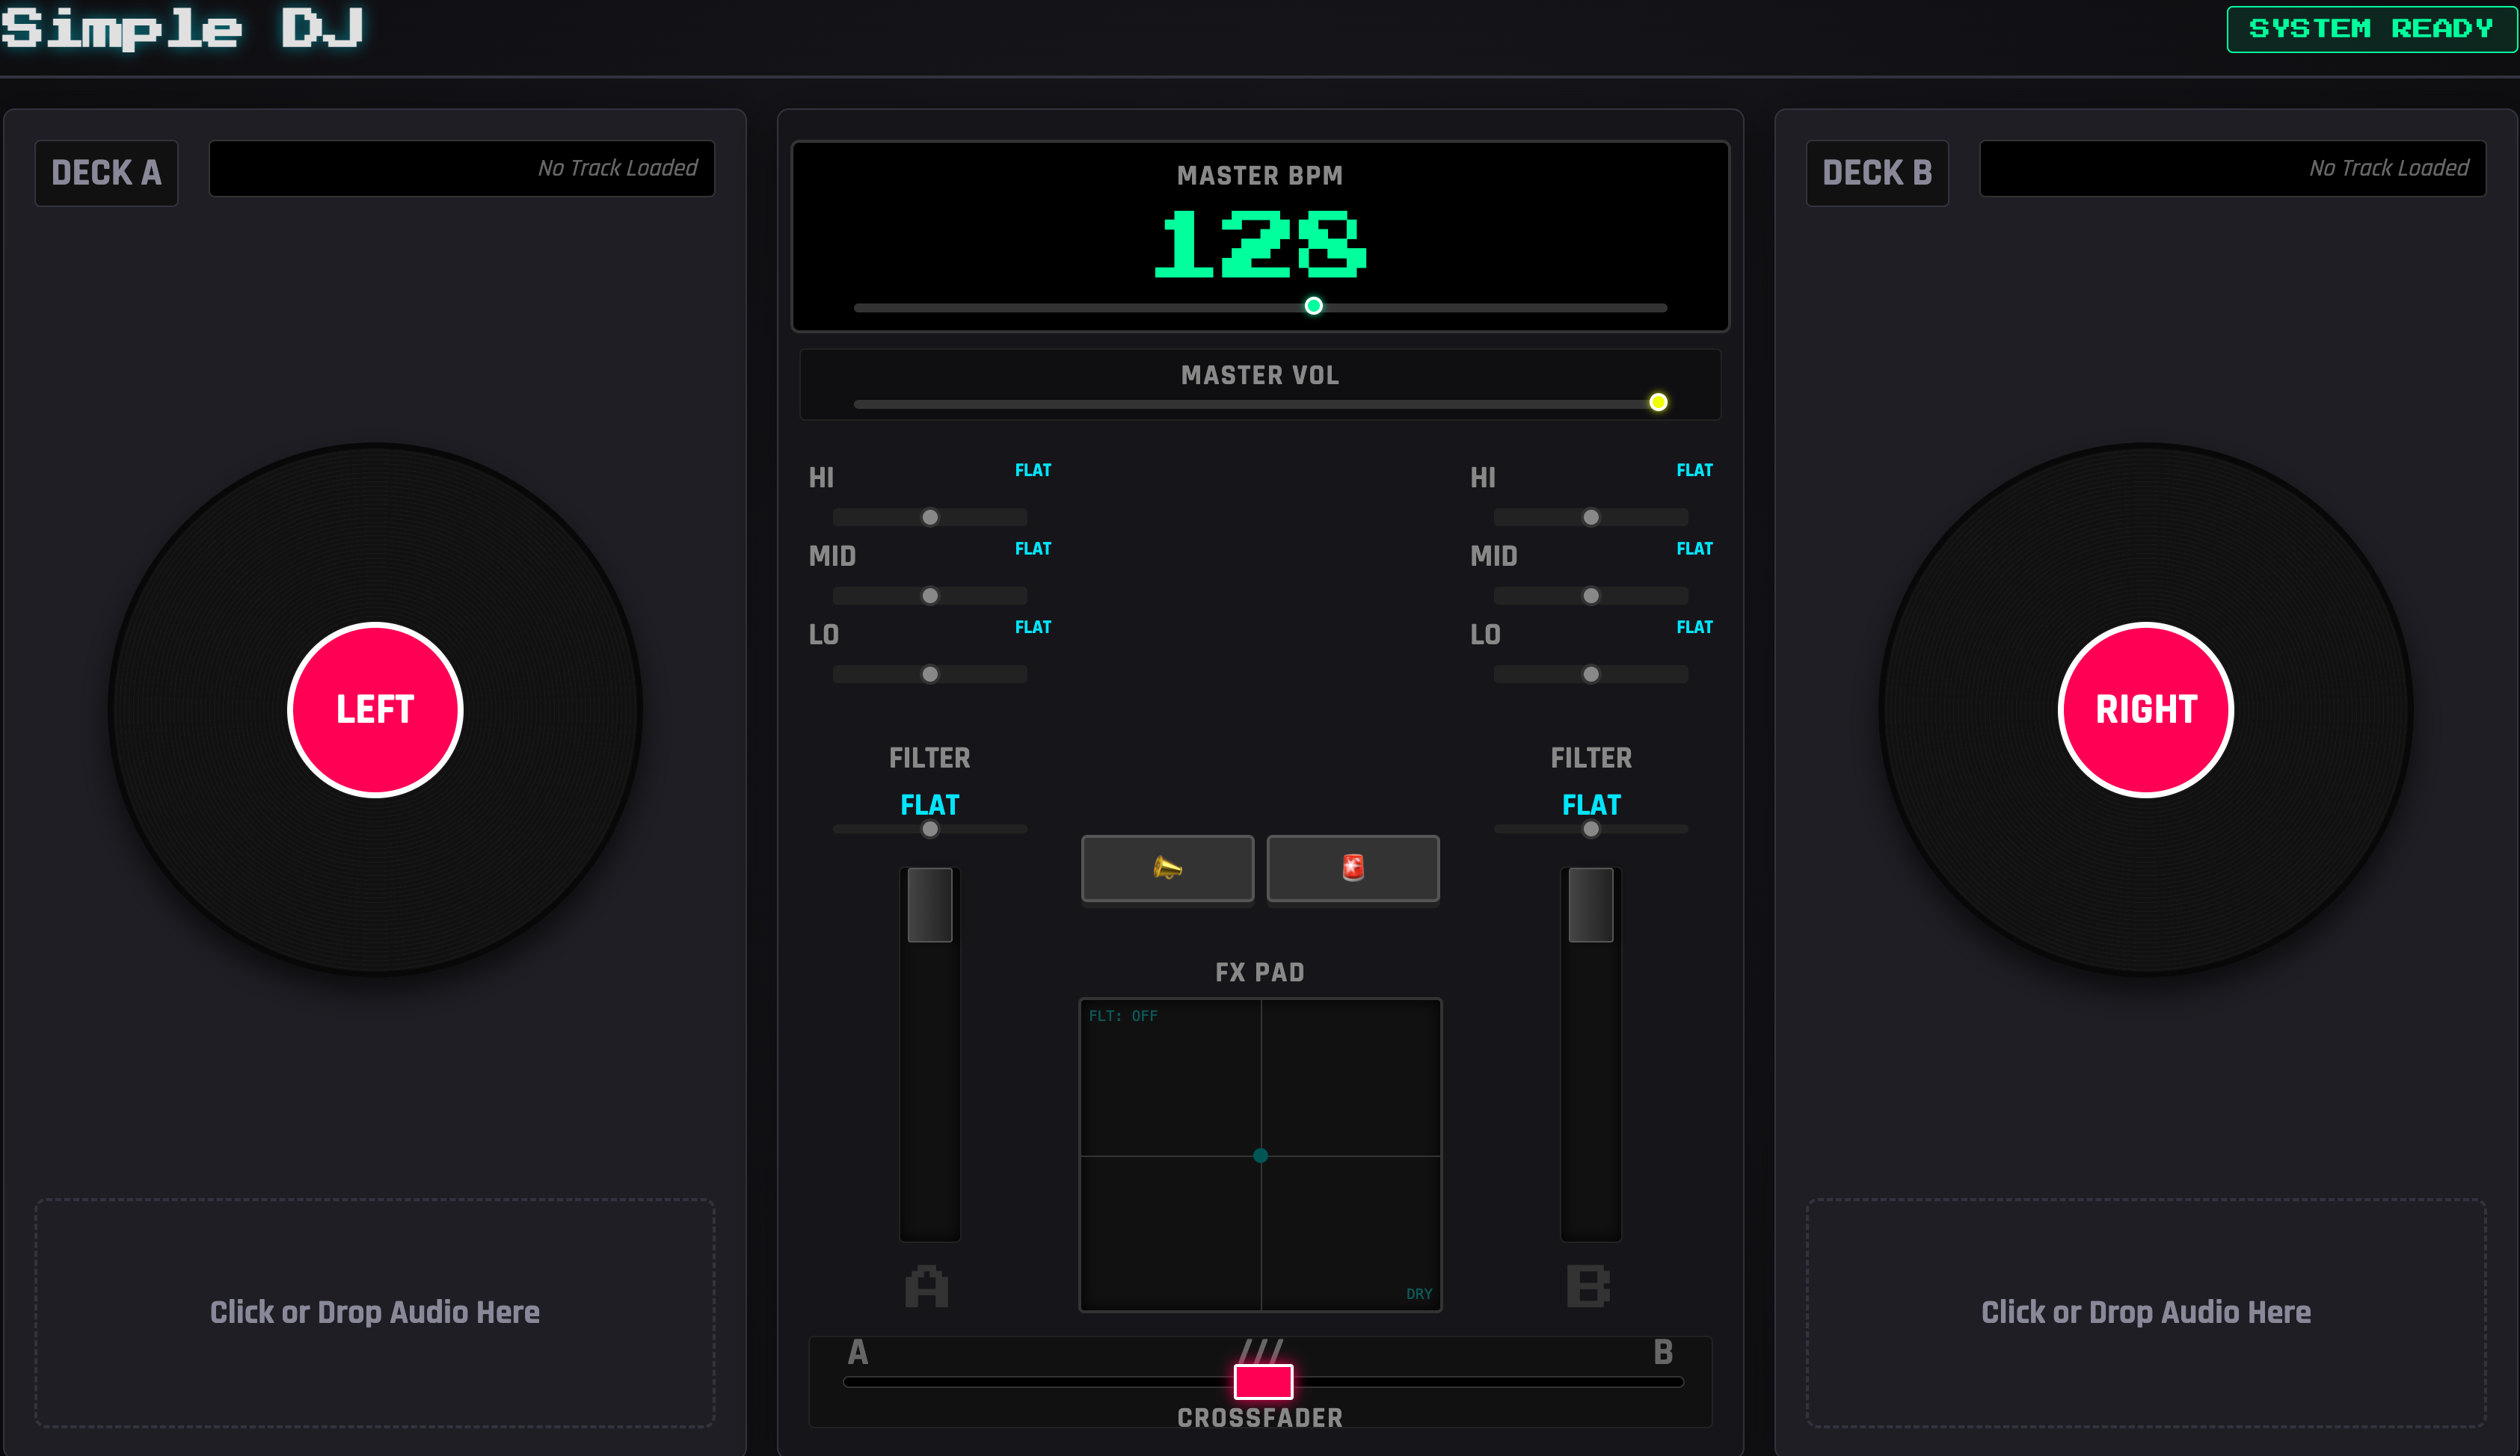This screenshot has height=1456, width=2520.
Task: Select the DECK B panel label
Action: click(1877, 172)
